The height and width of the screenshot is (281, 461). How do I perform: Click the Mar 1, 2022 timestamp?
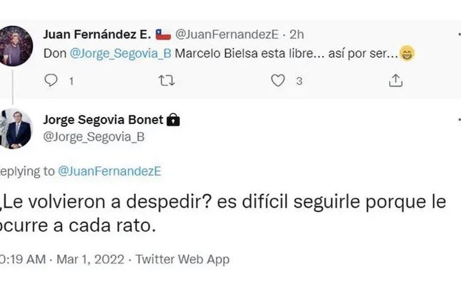(90, 260)
